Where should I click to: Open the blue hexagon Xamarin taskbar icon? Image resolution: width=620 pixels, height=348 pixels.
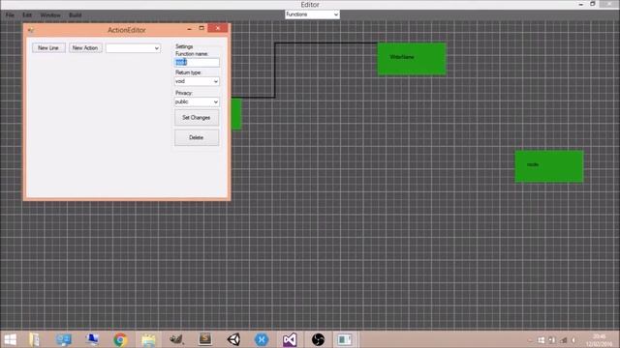pyautogui.click(x=262, y=339)
